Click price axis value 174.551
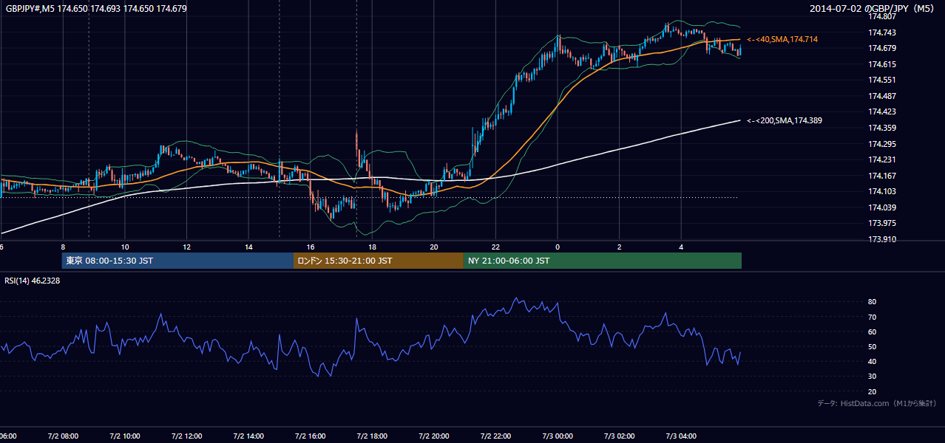The width and height of the screenshot is (945, 443). pos(881,80)
